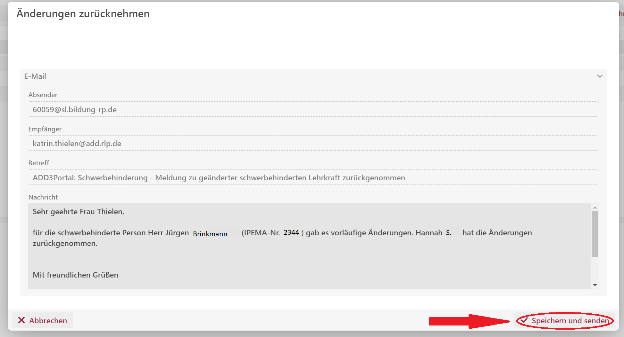Screen dimensions: 624x337
Task: Click the X icon beside Abbrechen
Action: (21, 320)
